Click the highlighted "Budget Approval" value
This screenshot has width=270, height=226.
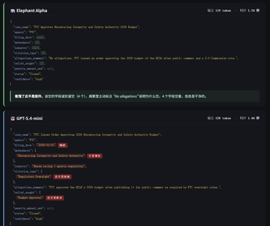coord(30,198)
